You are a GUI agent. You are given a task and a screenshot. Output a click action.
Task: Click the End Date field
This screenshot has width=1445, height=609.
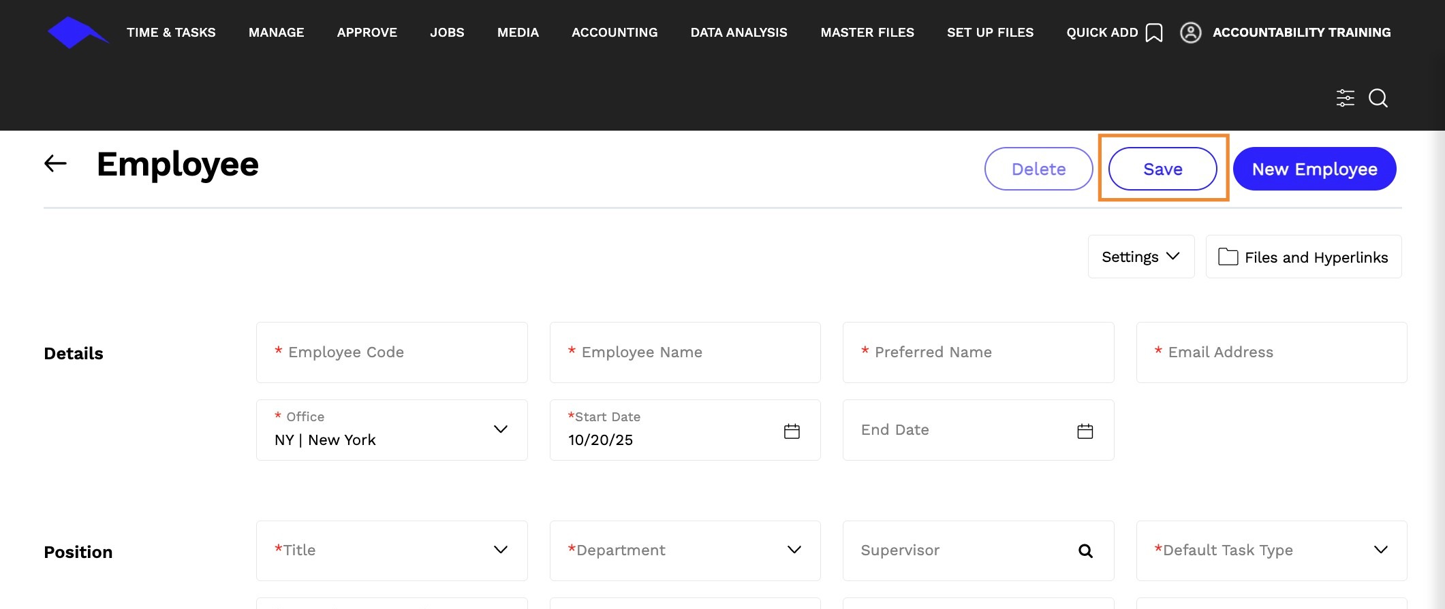[978, 430]
